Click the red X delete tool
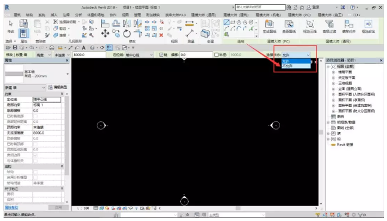387x221 pixels. click(161, 35)
